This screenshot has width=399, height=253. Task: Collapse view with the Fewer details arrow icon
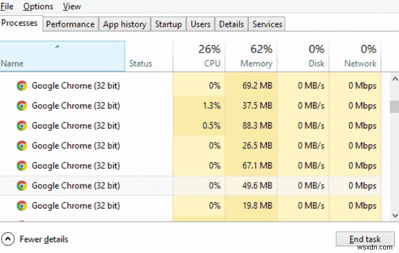point(8,239)
